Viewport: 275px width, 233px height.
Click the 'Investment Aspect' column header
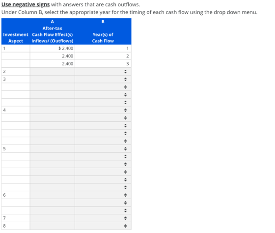(x=16, y=38)
